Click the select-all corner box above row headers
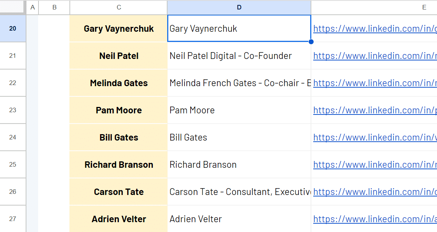The width and height of the screenshot is (437, 232). [x=13, y=8]
